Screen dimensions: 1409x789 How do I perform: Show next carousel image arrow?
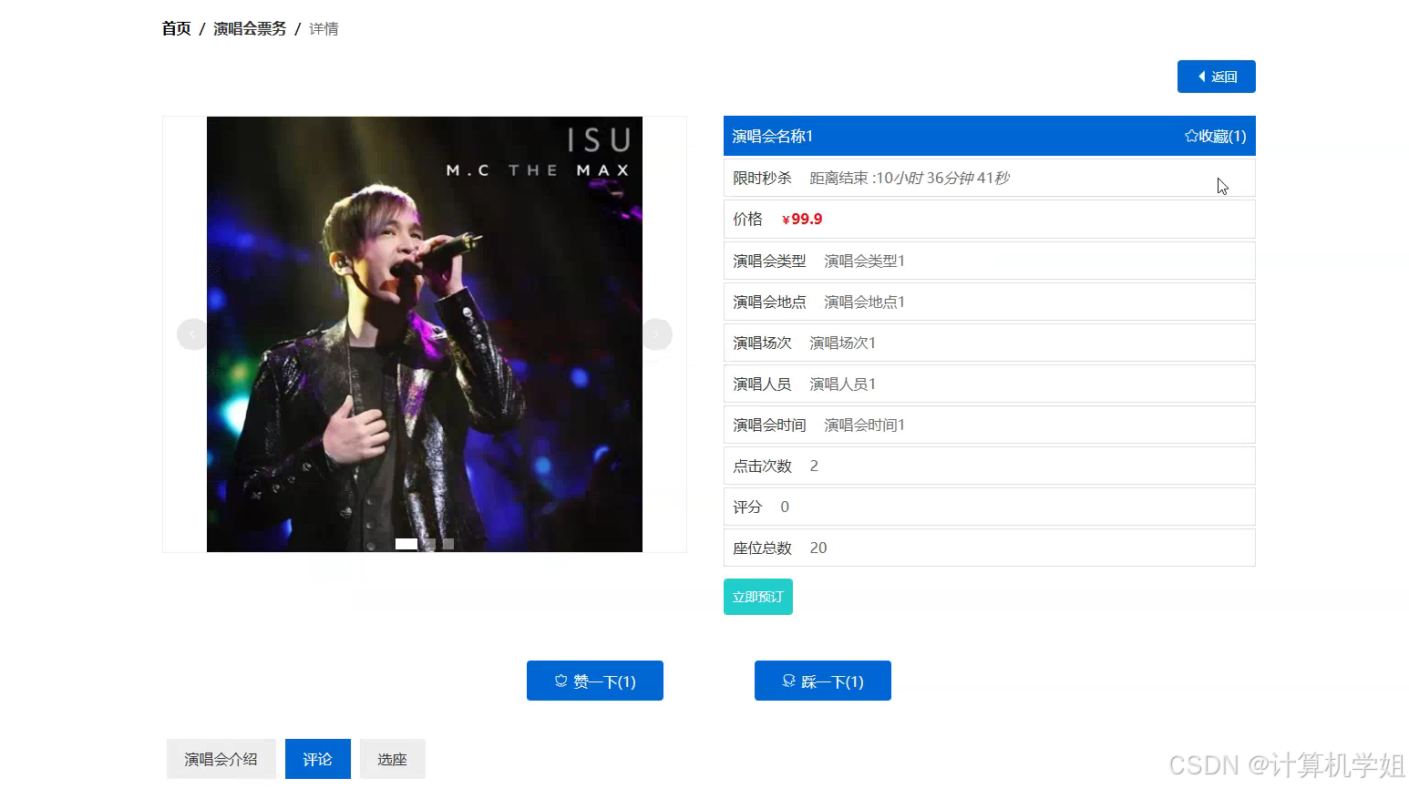657,334
